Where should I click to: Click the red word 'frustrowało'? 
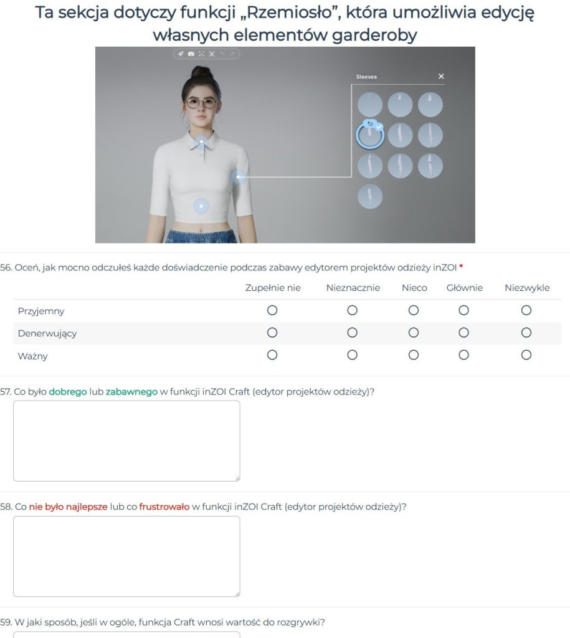click(x=164, y=507)
